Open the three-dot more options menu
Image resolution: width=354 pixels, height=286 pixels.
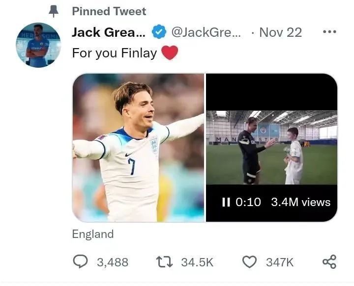[329, 32]
